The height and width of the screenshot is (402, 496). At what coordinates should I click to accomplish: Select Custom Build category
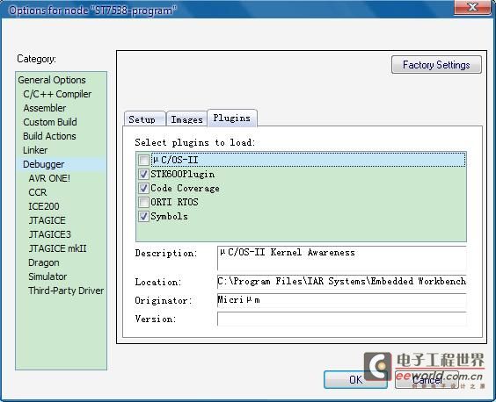coord(50,122)
